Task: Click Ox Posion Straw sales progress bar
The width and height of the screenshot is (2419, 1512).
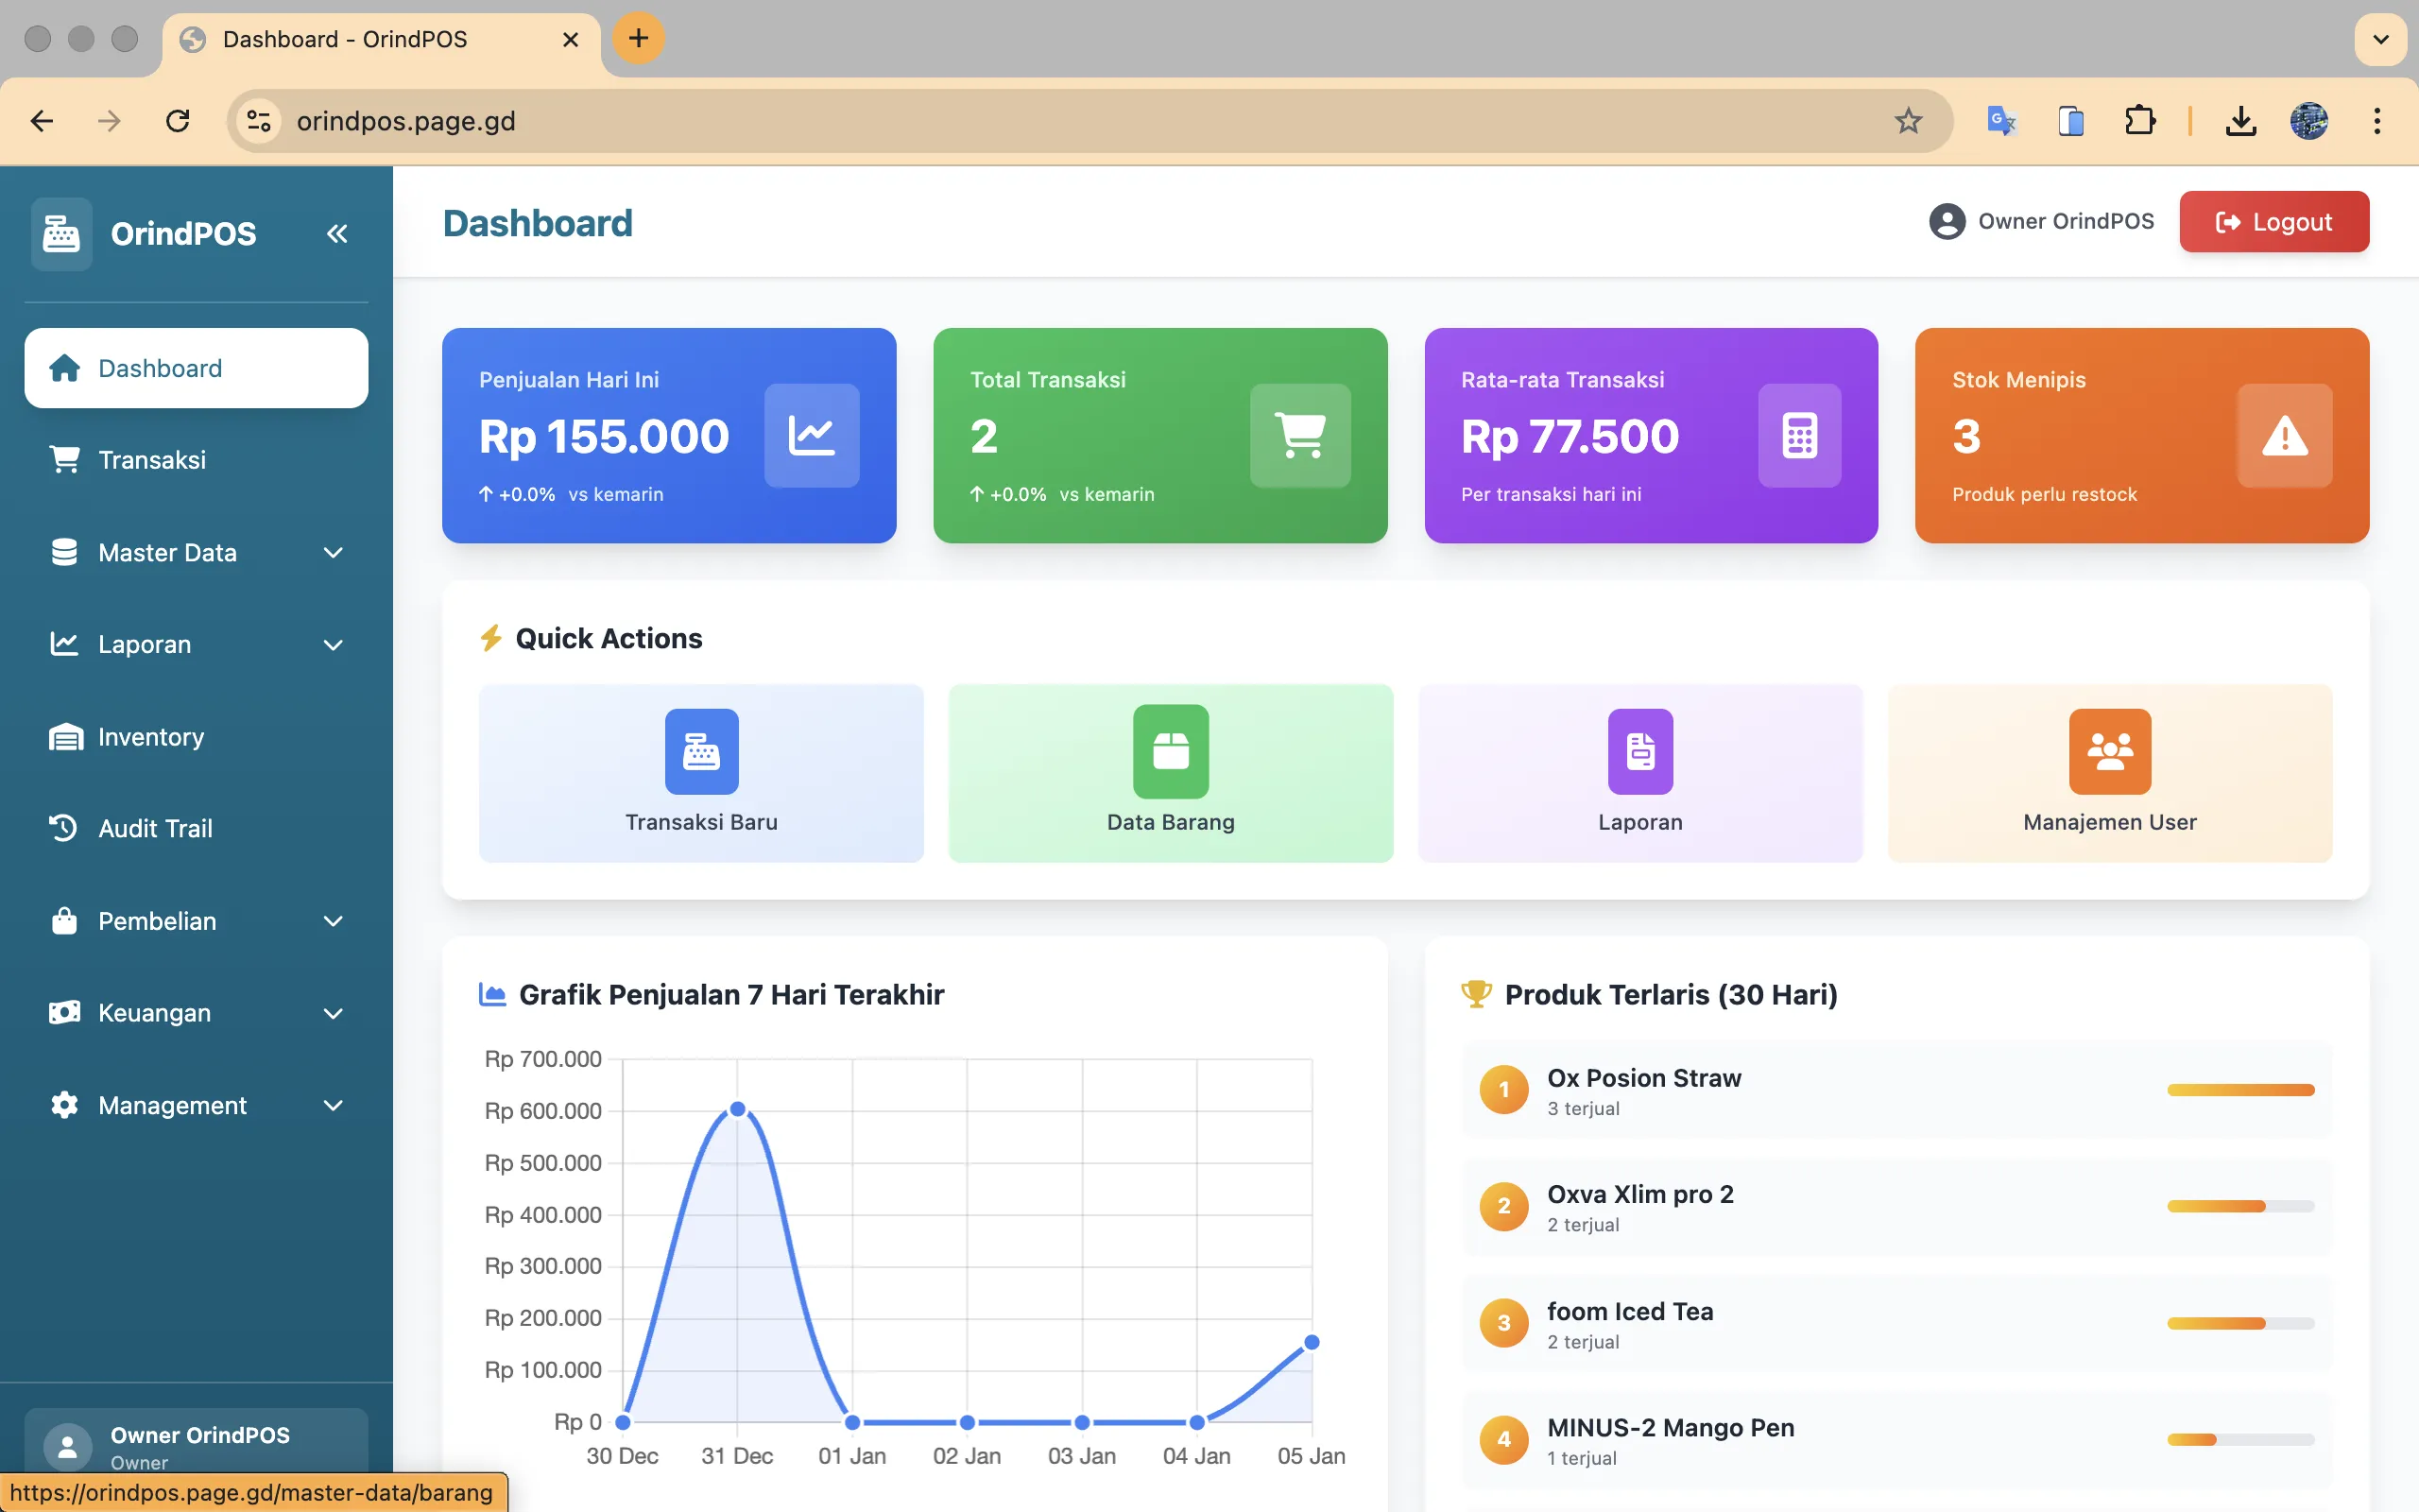Action: point(2240,1090)
